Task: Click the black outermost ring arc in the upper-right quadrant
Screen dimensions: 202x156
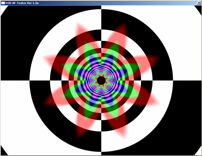Action: pos(149,33)
